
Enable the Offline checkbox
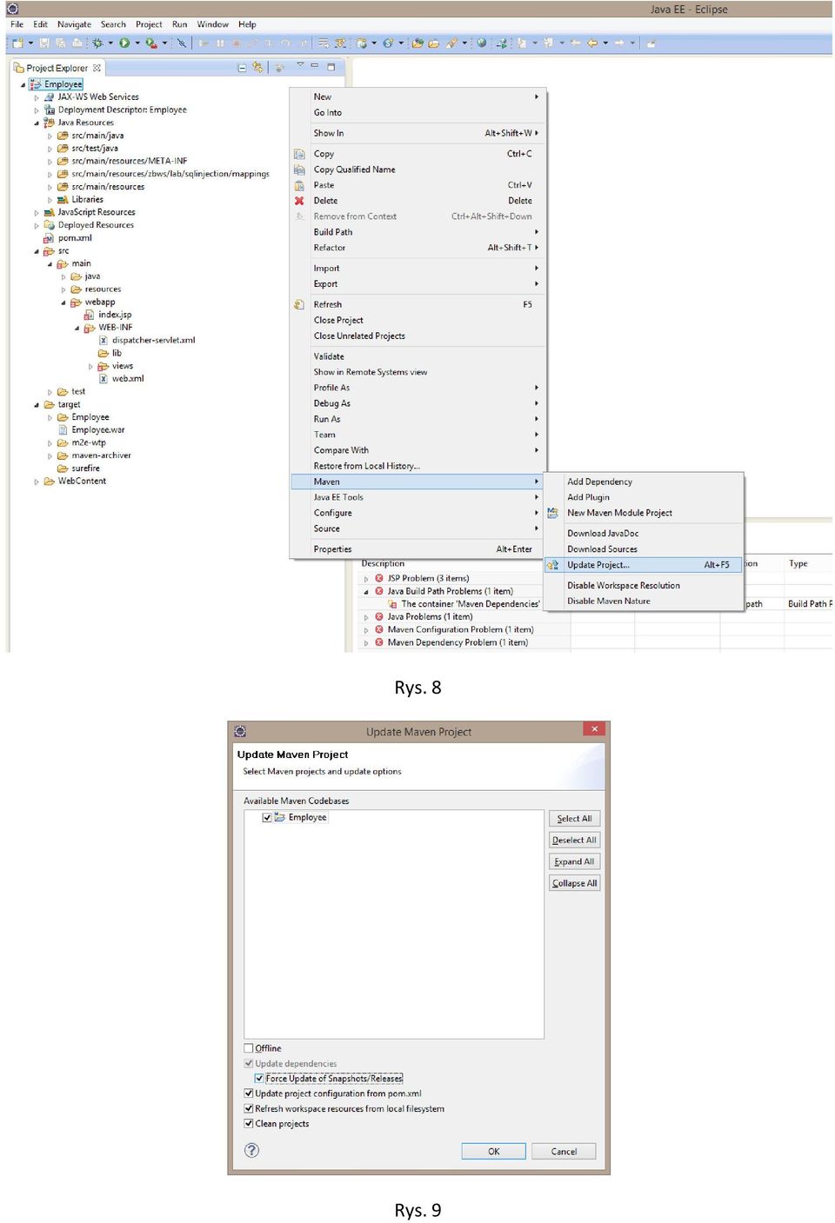249,1048
